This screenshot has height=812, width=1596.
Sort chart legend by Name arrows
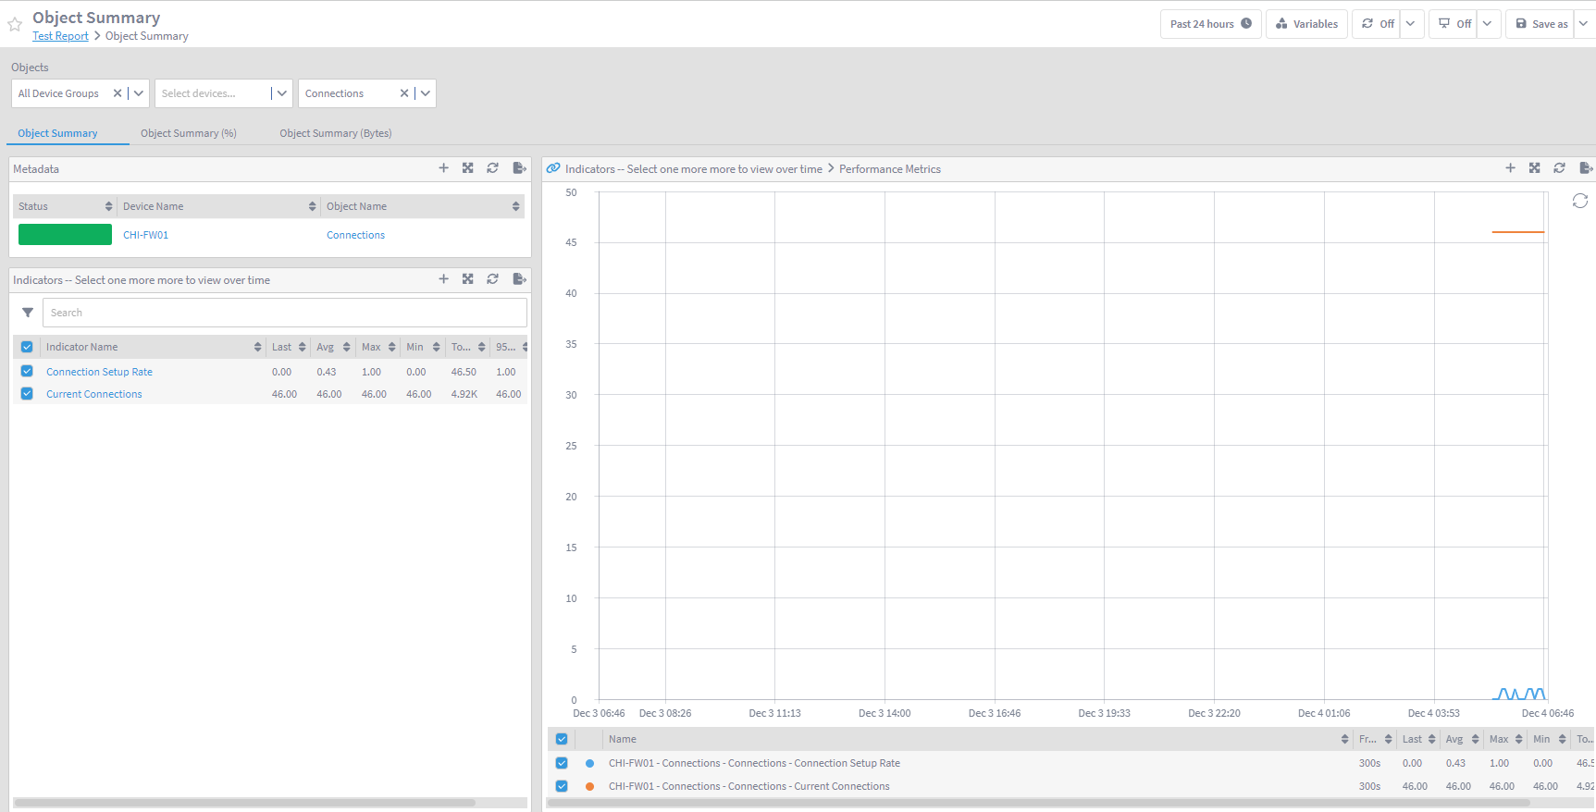pyautogui.click(x=1345, y=739)
